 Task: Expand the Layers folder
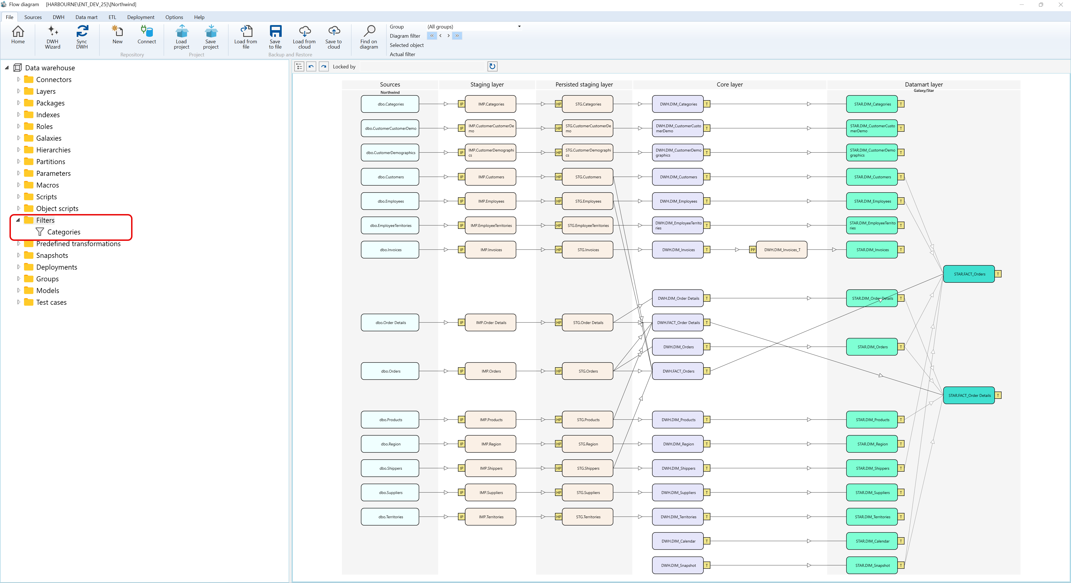coord(18,91)
